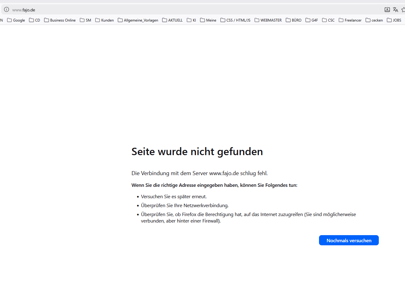Open the AKTUELL bookmarks folder
This screenshot has width=405, height=285.
tap(172, 20)
